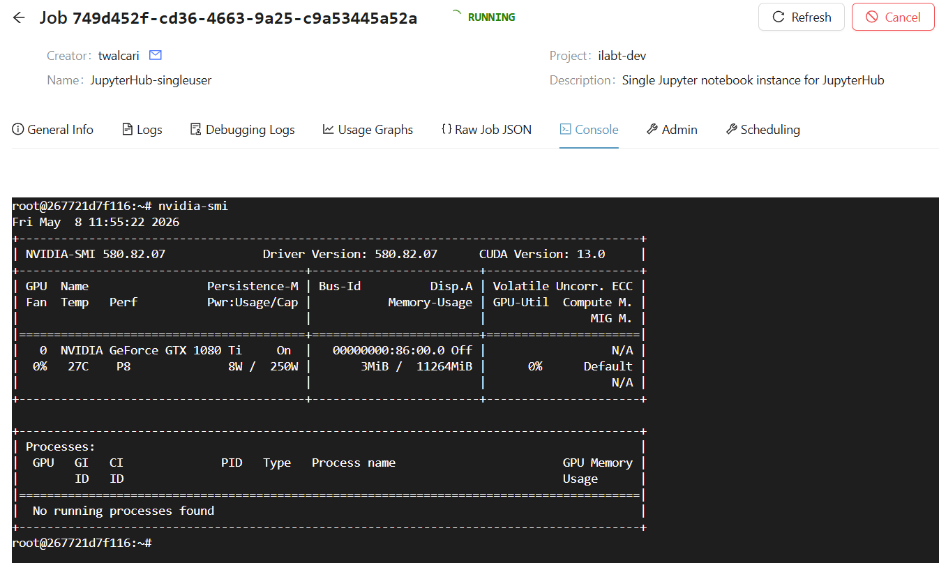Click the final terminal prompt line

pyautogui.click(x=82, y=543)
